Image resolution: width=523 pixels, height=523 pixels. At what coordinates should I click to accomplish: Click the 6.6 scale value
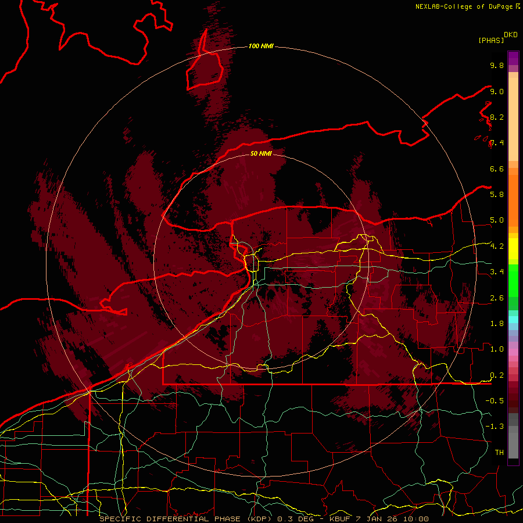[497, 169]
